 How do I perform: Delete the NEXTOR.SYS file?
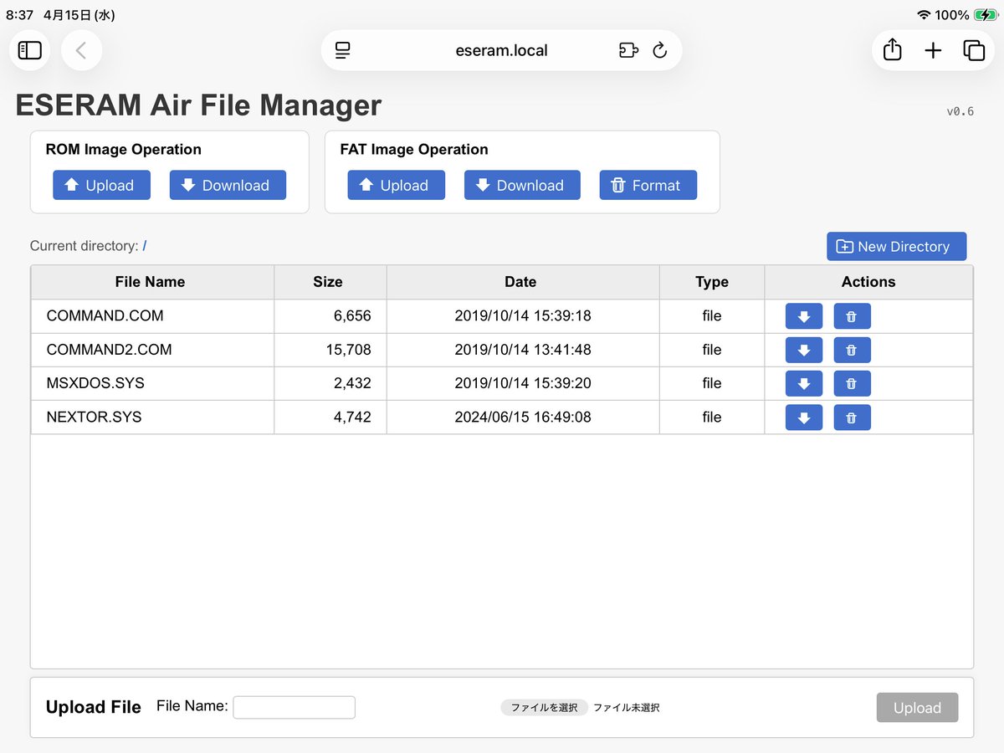point(852,417)
